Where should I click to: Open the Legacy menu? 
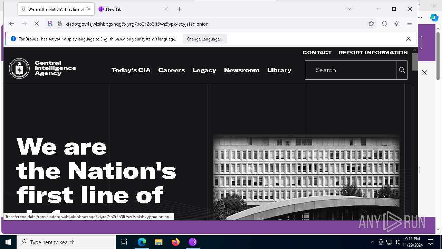[x=204, y=70]
